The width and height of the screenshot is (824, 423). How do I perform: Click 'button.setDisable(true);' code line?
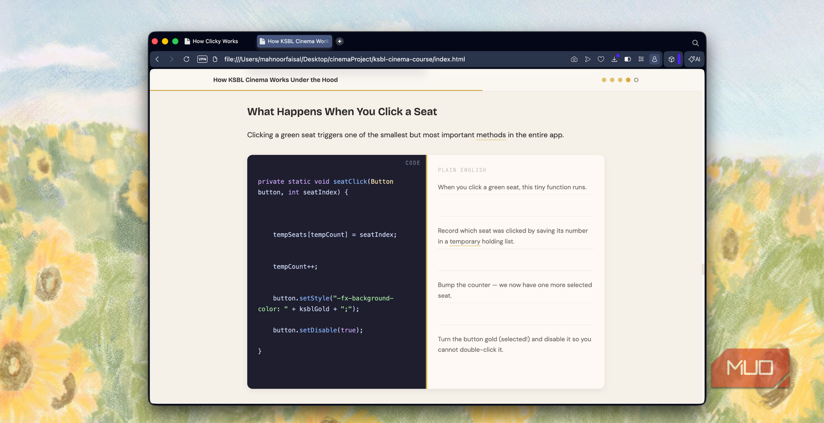pyautogui.click(x=318, y=330)
